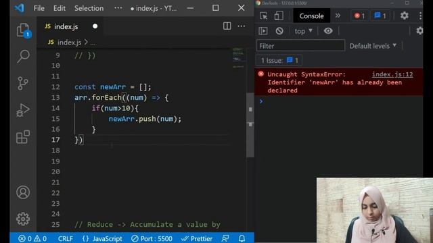433x243 pixels.
Task: Click the Port : 5500 Live Server status
Action: 152,238
